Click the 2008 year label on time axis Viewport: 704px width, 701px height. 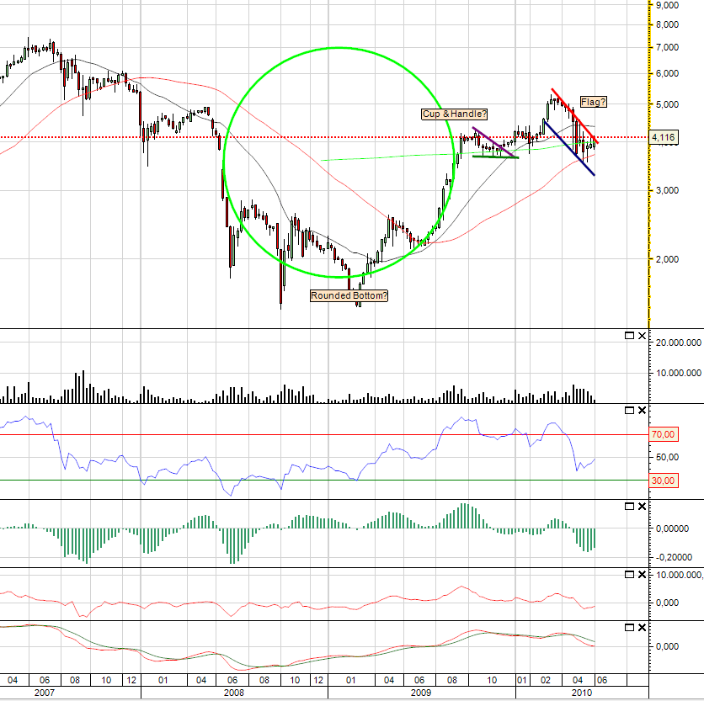pos(233,693)
